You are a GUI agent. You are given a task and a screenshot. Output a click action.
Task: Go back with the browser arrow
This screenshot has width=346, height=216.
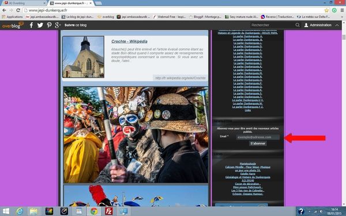[4, 10]
